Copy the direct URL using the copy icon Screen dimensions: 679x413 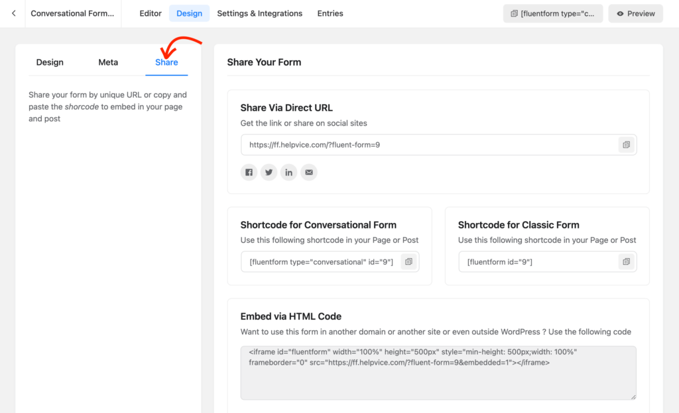point(626,144)
